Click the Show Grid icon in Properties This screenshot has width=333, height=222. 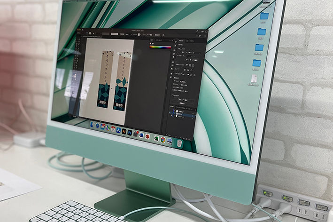(190, 65)
